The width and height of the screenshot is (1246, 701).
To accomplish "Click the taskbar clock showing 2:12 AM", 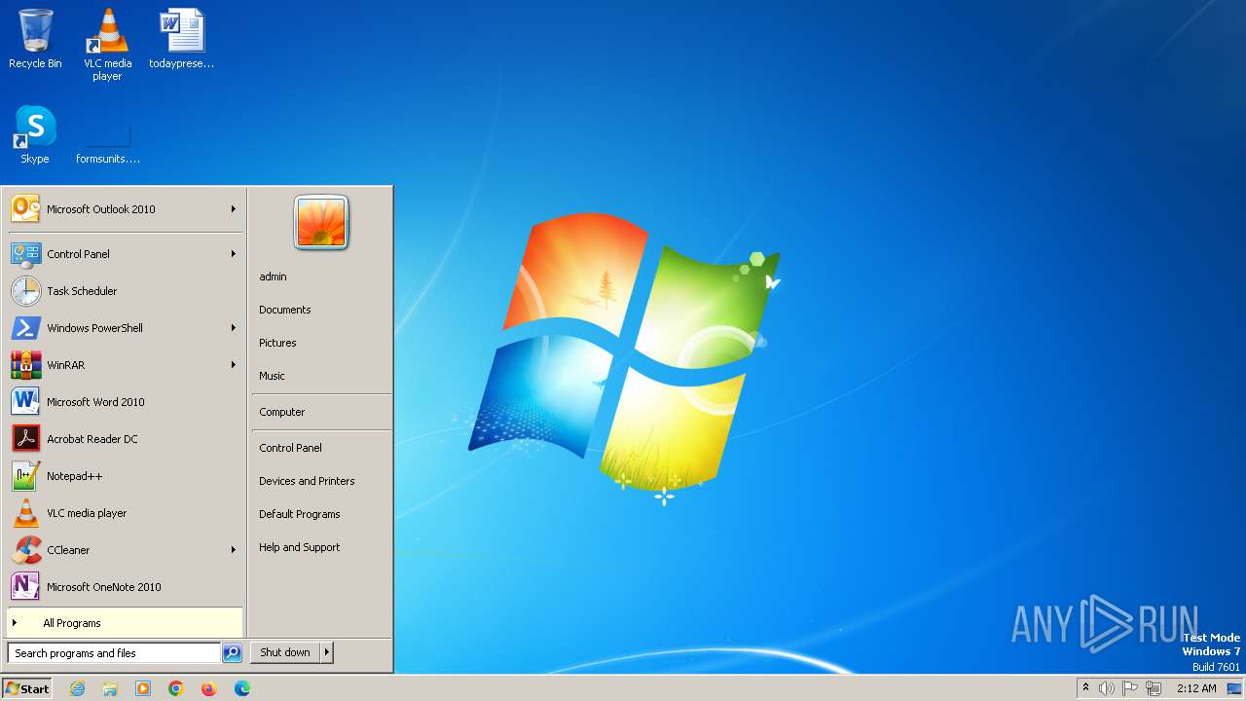I will [1196, 688].
